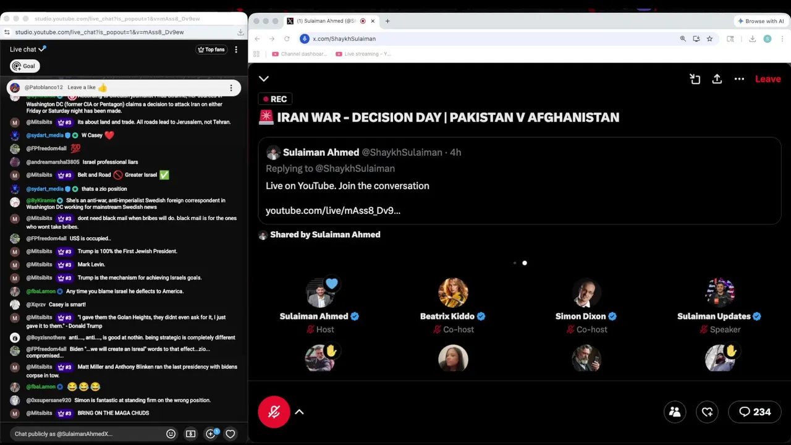This screenshot has height=445, width=791.
Task: Send a Super Chat via dollar icon
Action: pos(190,434)
